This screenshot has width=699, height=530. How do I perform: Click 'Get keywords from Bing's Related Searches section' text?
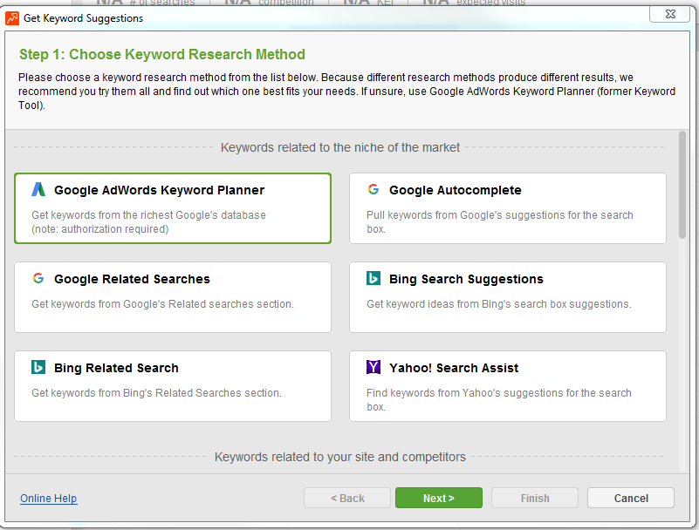pyautogui.click(x=156, y=393)
